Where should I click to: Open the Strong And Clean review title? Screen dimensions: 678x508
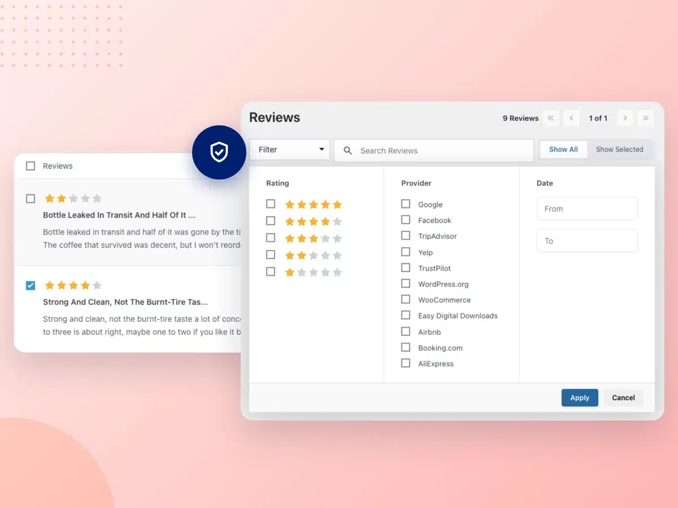[x=125, y=302]
